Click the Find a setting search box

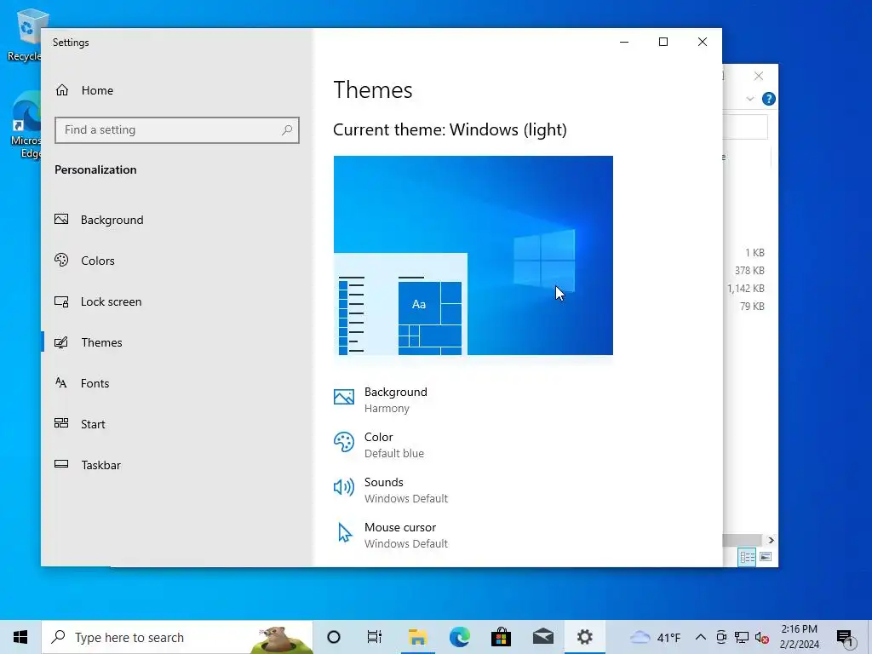click(177, 130)
